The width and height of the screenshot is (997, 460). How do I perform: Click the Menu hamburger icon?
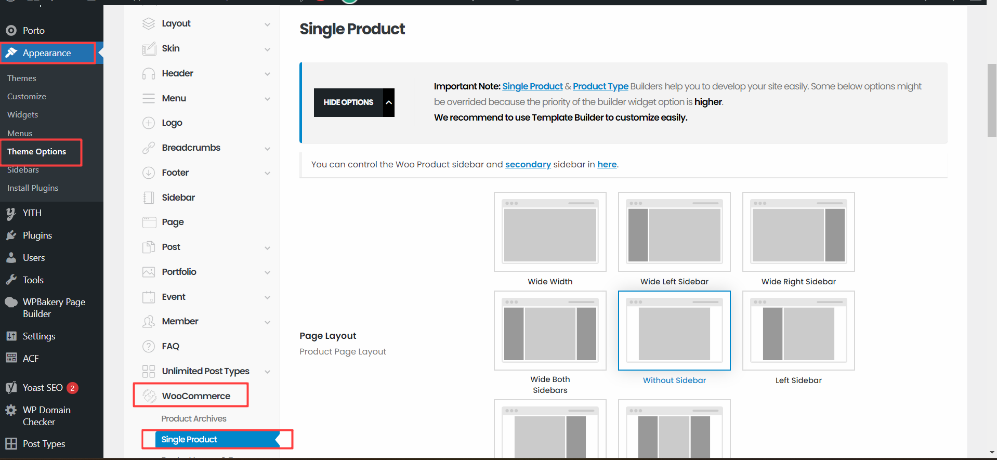(149, 98)
